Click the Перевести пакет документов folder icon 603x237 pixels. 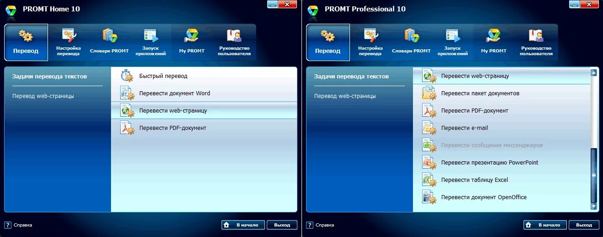(x=429, y=93)
